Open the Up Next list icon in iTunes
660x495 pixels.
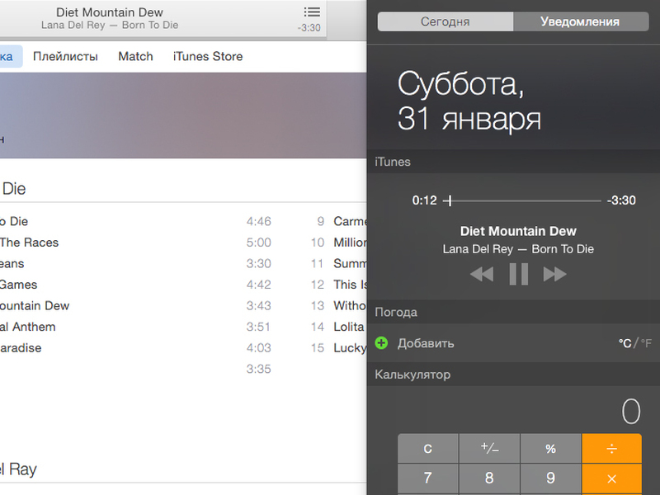click(312, 12)
